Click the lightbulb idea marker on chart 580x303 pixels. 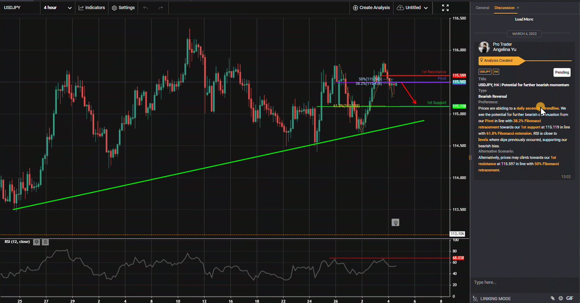click(395, 223)
